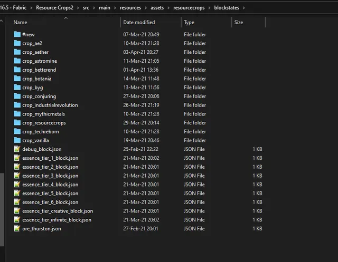This screenshot has height=262, width=338.
Task: Click the essence_tier_1_block.json file icon
Action: tap(17, 158)
